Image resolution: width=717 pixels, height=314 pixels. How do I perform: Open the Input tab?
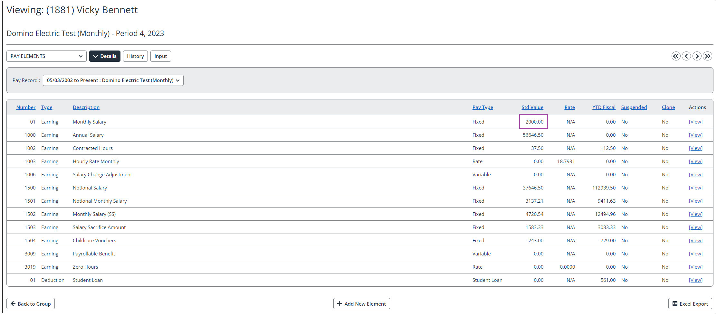click(x=160, y=56)
